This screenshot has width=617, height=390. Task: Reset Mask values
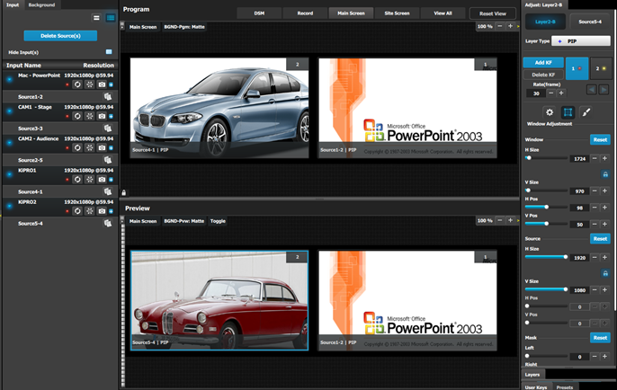[x=600, y=338]
